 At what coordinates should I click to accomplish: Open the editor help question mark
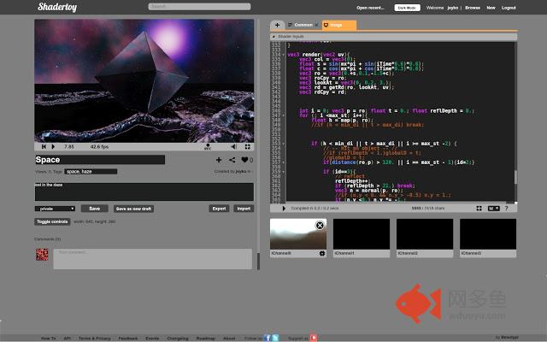(506, 209)
